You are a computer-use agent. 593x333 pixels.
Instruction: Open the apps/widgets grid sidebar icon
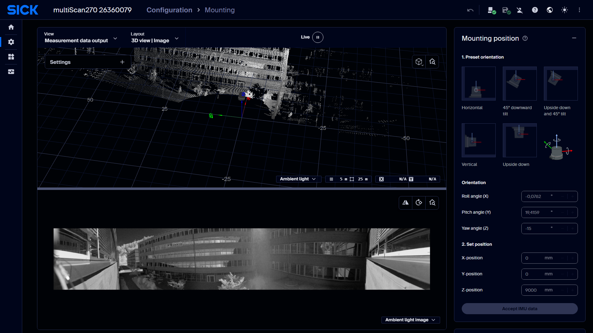pyautogui.click(x=11, y=57)
